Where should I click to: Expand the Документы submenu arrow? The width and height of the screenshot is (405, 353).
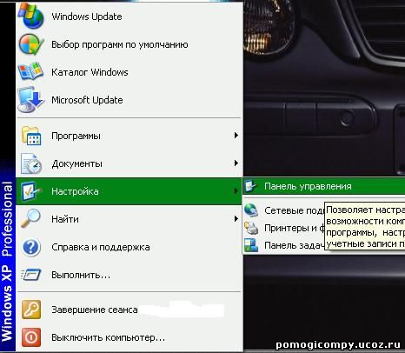pyautogui.click(x=236, y=163)
